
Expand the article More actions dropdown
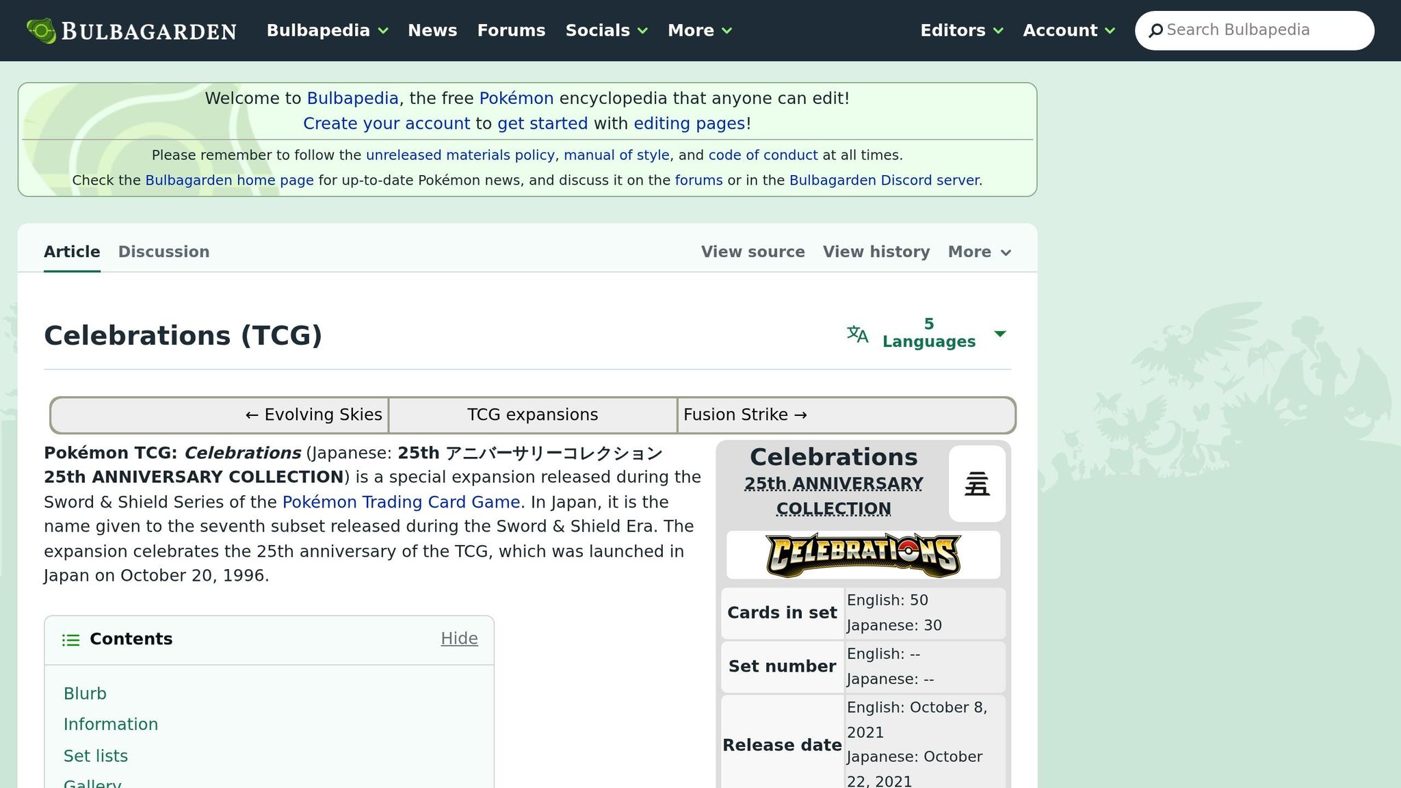coord(980,252)
